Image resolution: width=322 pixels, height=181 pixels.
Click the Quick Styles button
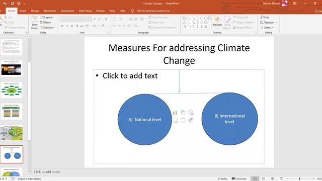coord(227,23)
